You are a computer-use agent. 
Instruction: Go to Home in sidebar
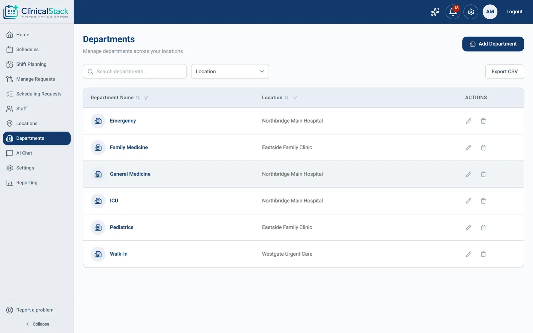pos(37,35)
